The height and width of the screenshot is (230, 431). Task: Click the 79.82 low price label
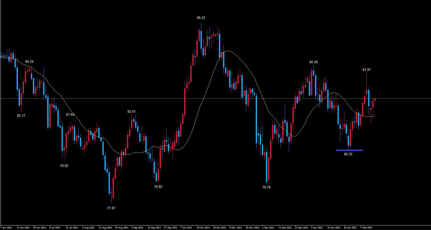point(64,166)
